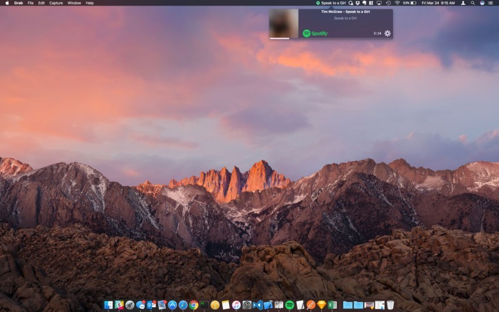Open the Spotify app in the Dock
499x312 pixels.
pos(289,305)
